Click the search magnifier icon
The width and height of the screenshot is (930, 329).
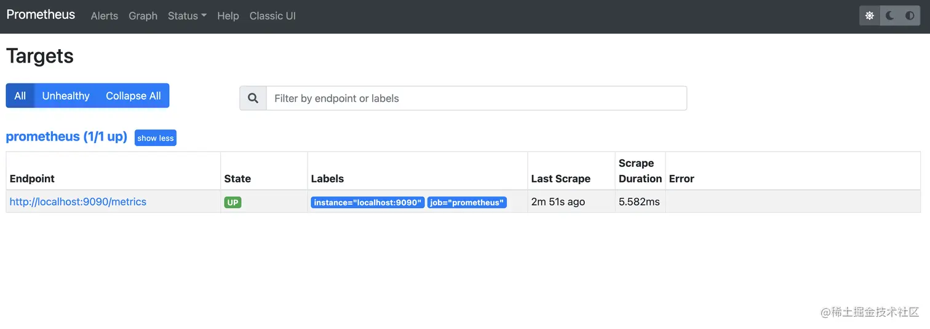coord(253,98)
